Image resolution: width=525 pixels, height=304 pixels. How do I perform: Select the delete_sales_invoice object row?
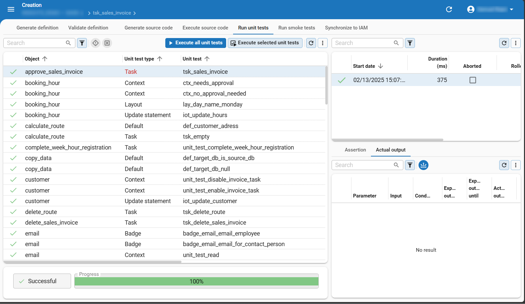coord(164,223)
